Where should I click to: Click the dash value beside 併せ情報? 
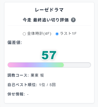pos(28,94)
